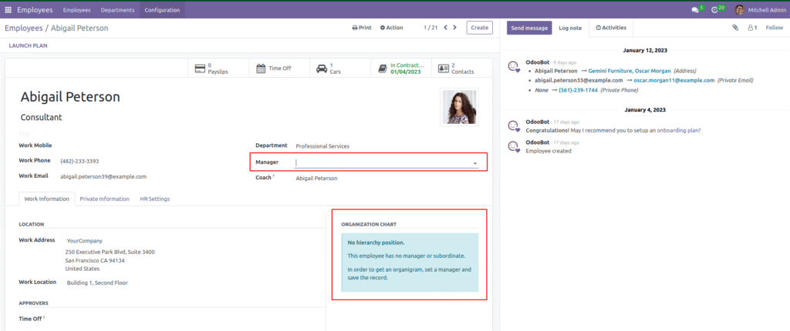Go to previous employee record arrow
Viewport: 790px width, 331px height.
(x=445, y=28)
